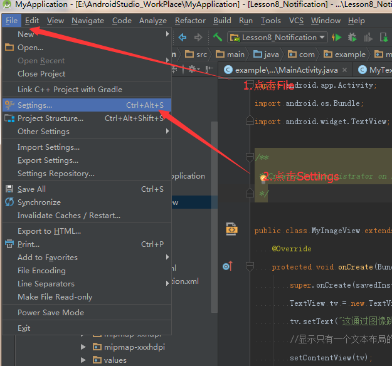Image resolution: width=392 pixels, height=366 pixels.
Task: Click the forward navigation arrow in toolbar
Action: tap(198, 38)
